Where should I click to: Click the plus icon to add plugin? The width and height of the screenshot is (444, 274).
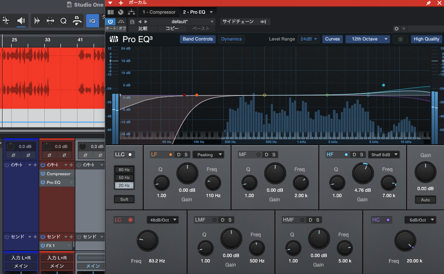point(121,3)
